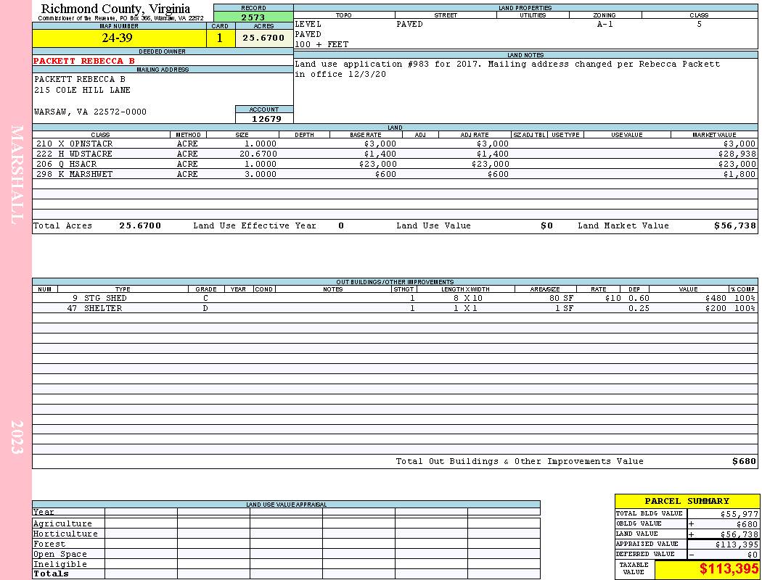This screenshot has width=762, height=580.
Task: Select map number 24-39 field
Action: point(119,38)
